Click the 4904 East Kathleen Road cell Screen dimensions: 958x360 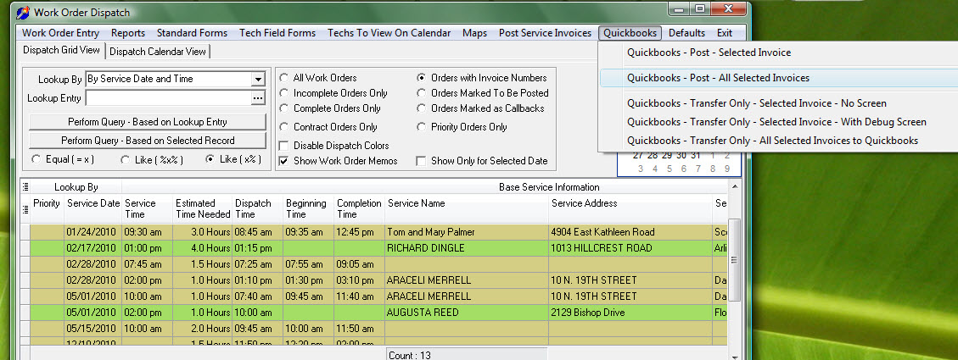click(x=630, y=232)
